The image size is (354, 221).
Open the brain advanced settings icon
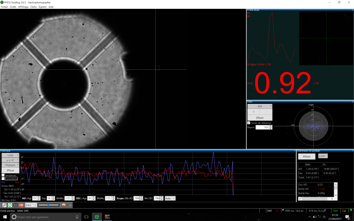(x=64, y=205)
